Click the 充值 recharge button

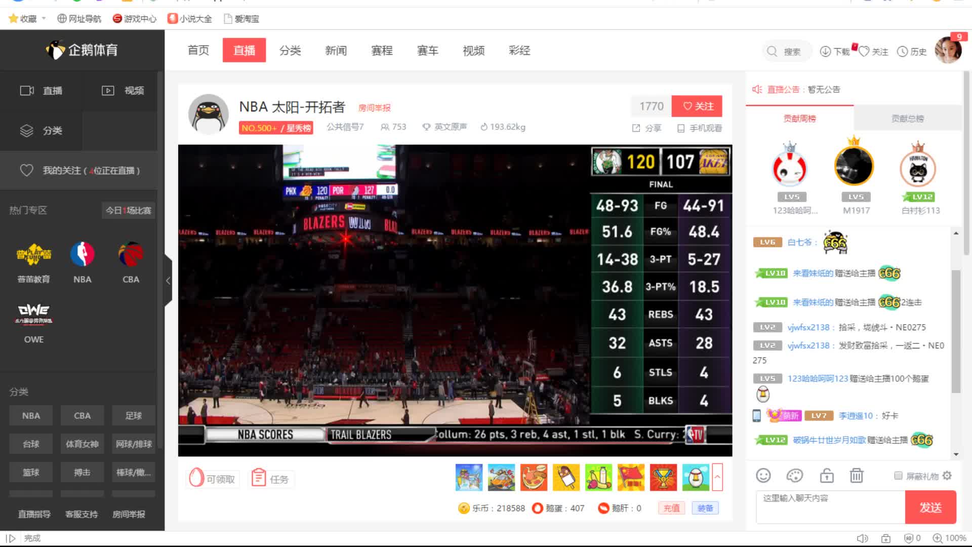(x=671, y=508)
